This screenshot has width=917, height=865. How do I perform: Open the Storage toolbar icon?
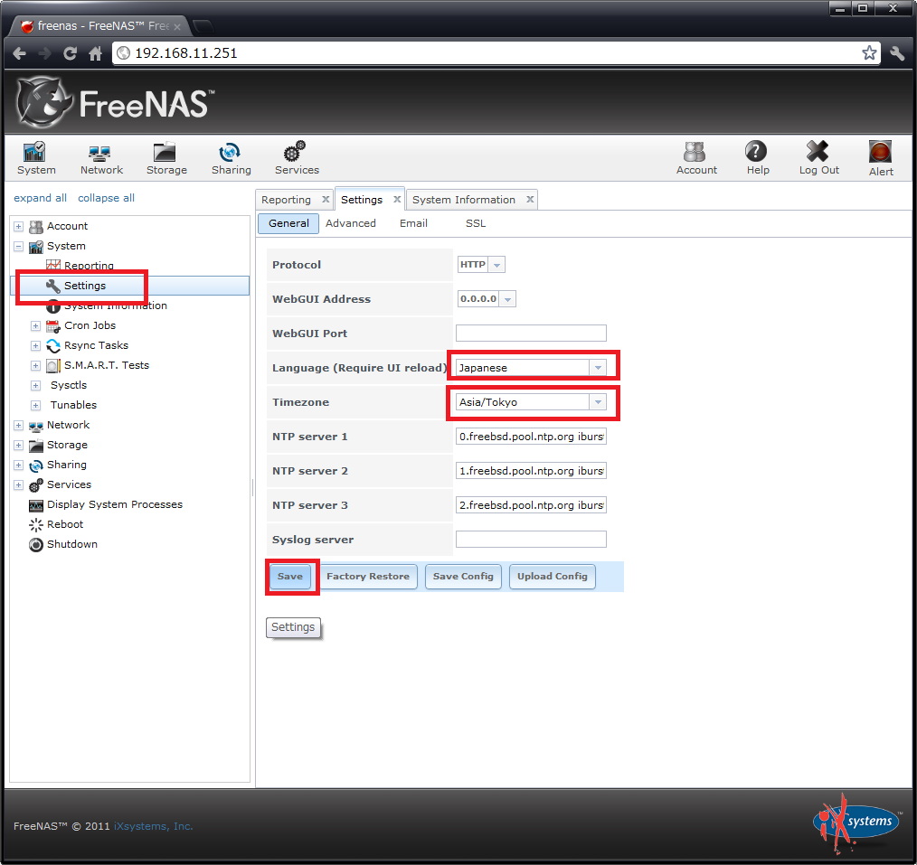click(166, 158)
